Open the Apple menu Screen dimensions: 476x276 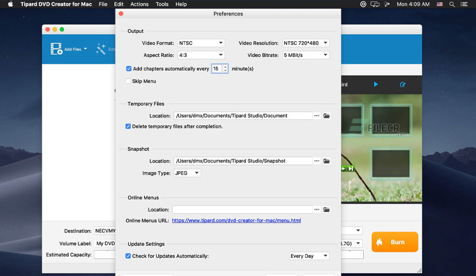(10, 4)
